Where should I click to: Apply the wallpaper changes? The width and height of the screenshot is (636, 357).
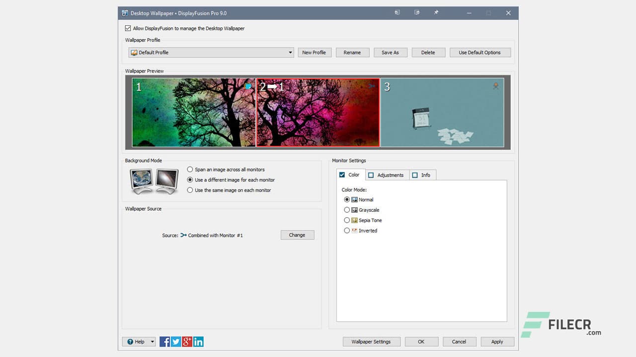(x=497, y=341)
